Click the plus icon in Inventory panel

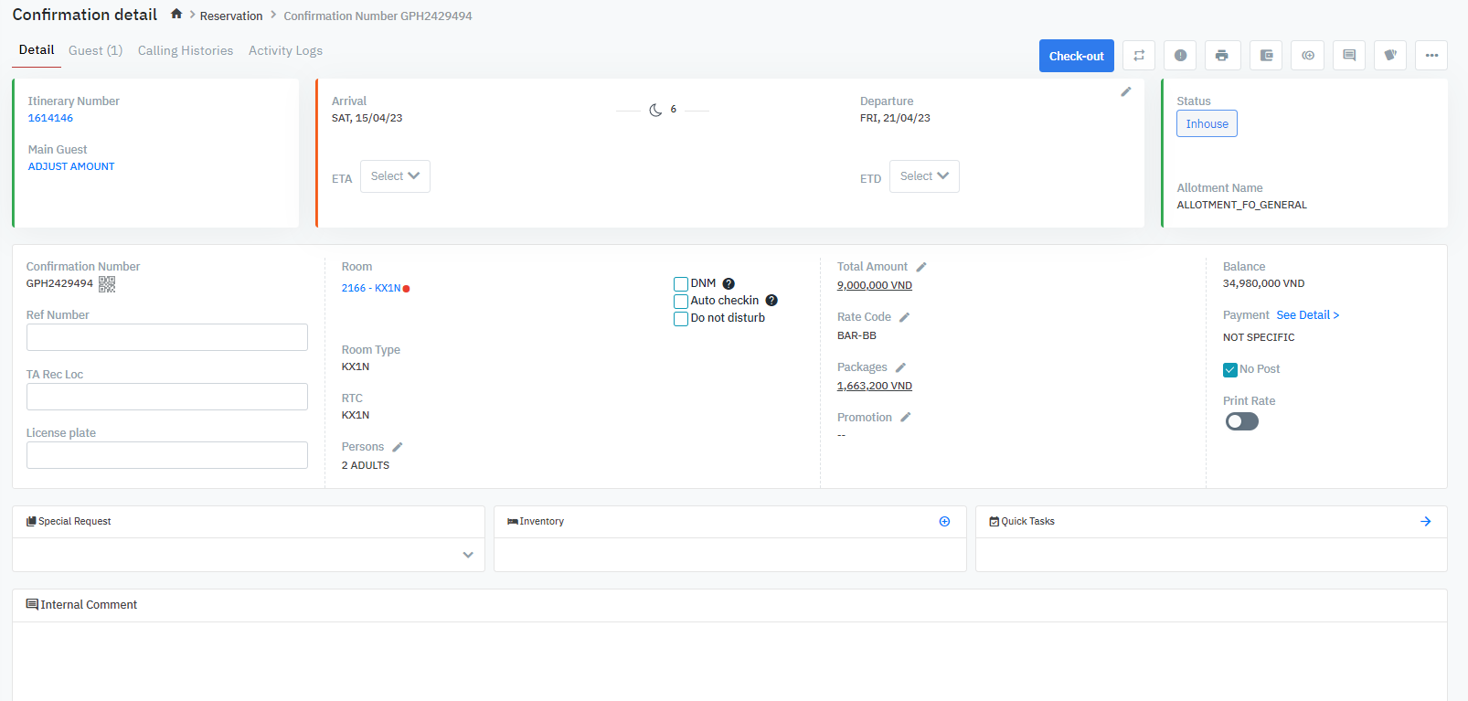click(944, 522)
